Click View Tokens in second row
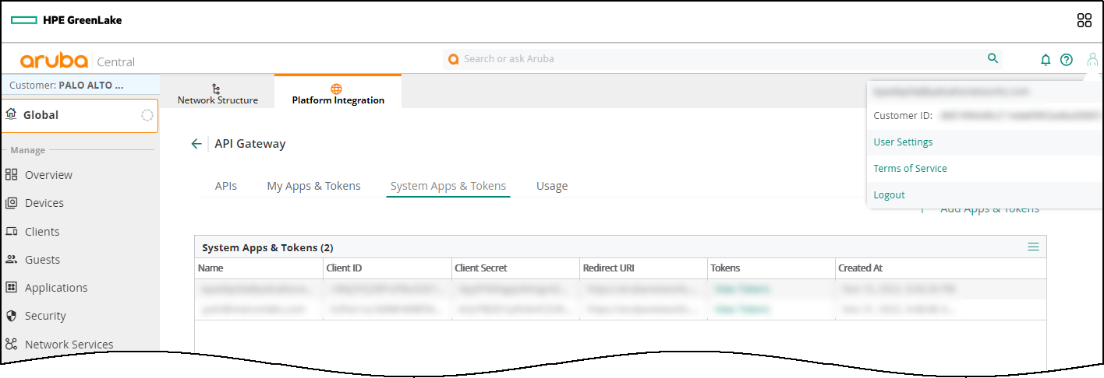 (743, 309)
